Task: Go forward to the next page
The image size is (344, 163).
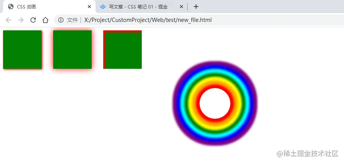Action: pos(21,20)
